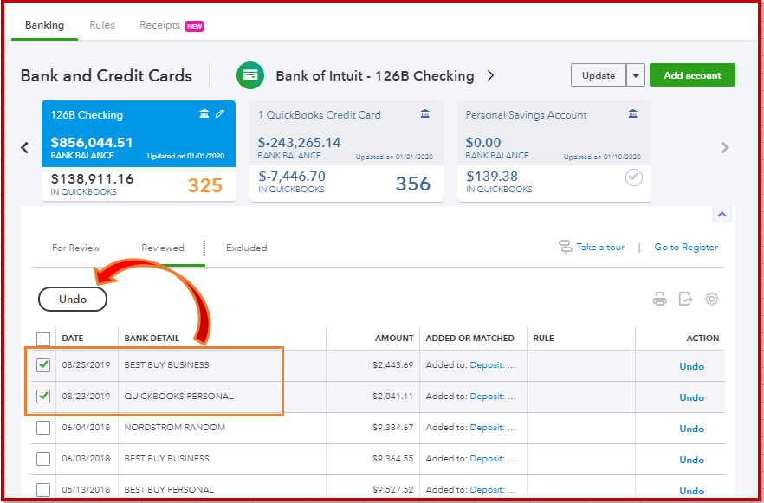Click the $139.38 In QuickBooks amount

click(x=492, y=176)
